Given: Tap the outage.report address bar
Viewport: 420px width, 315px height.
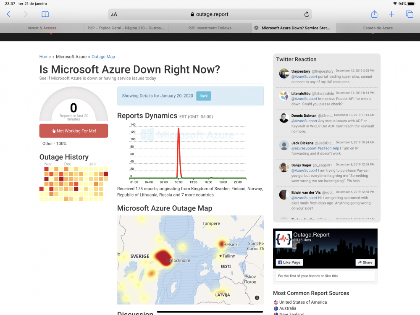Looking at the screenshot, I should tap(210, 14).
